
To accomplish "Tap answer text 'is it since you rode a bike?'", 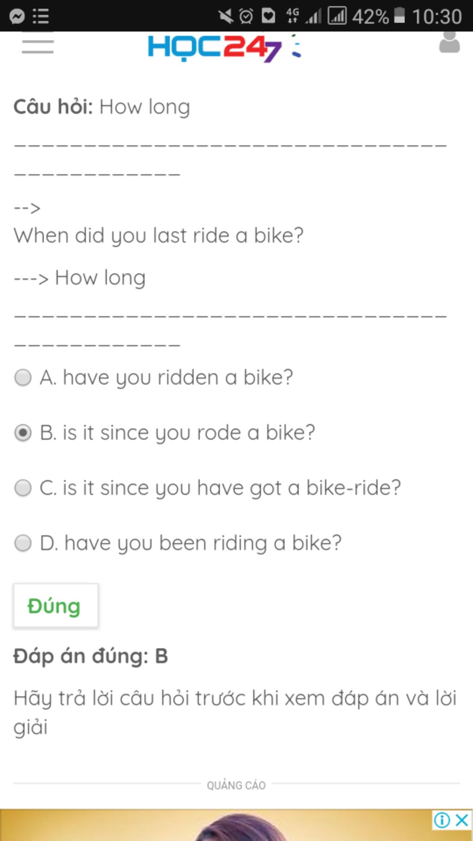I will pyautogui.click(x=189, y=433).
